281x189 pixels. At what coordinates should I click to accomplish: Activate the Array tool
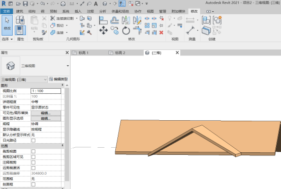(x=147, y=25)
